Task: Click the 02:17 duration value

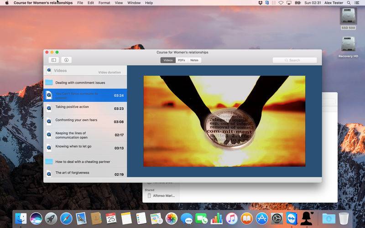Action: [x=119, y=135]
